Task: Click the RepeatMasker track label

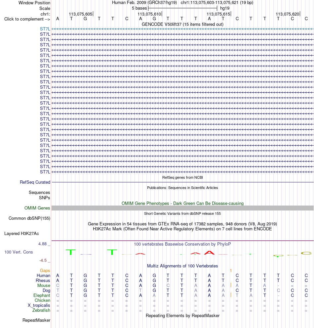Action: 36,320
